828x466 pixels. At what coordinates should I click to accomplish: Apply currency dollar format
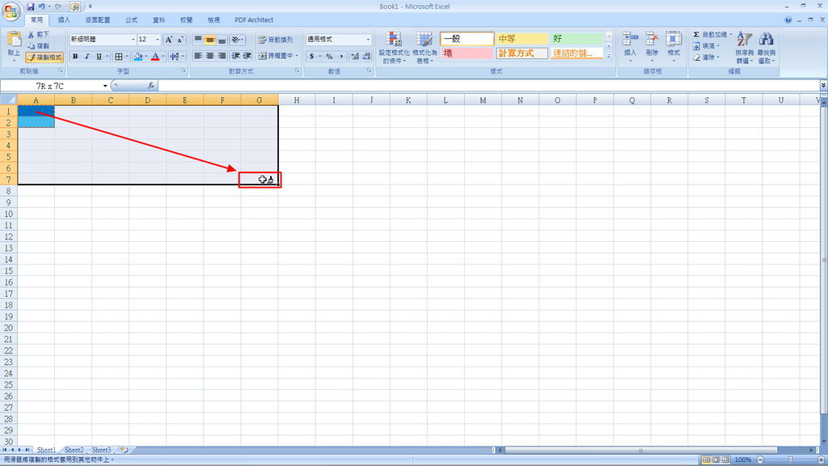click(x=311, y=56)
